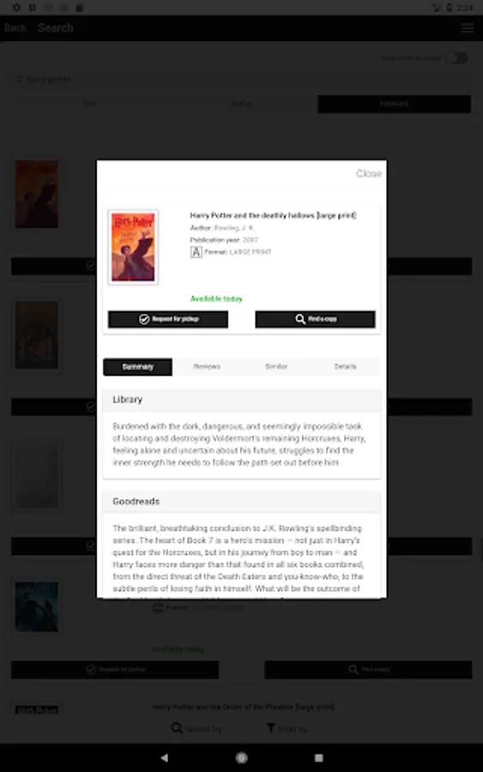483x772 pixels.
Task: Tap Request for pickup in dialog
Action: pyautogui.click(x=168, y=319)
